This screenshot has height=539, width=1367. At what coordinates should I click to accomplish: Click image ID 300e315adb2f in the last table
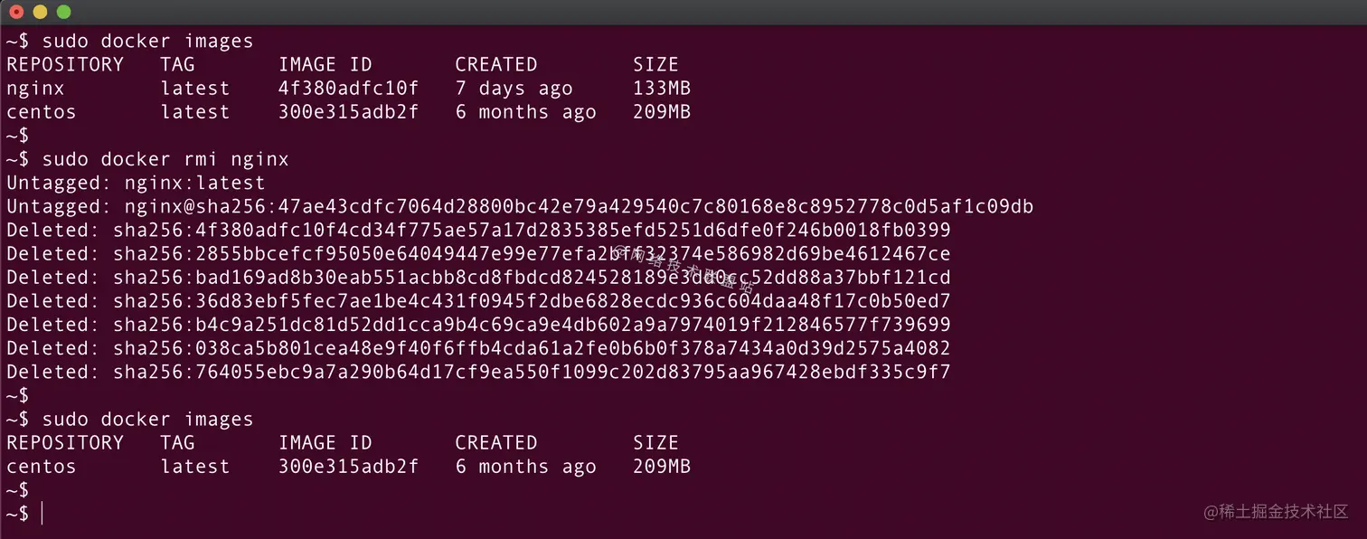pyautogui.click(x=349, y=467)
